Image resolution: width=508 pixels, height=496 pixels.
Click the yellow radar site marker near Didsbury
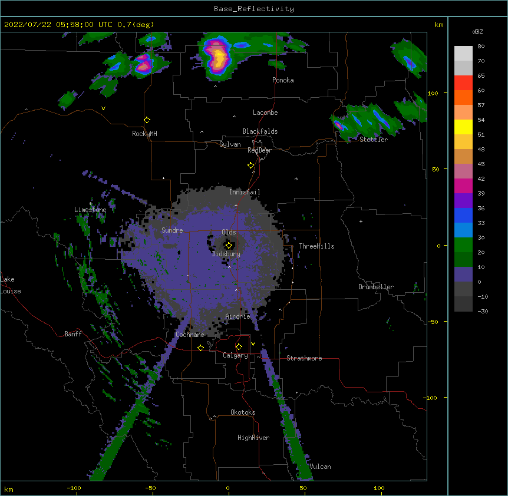[229, 246]
